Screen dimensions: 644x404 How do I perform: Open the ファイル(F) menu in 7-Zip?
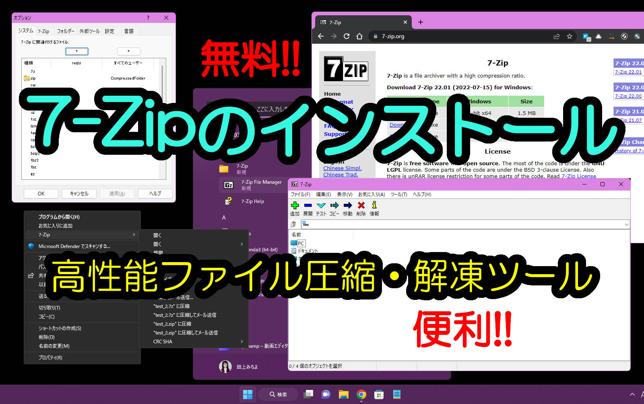click(x=300, y=195)
